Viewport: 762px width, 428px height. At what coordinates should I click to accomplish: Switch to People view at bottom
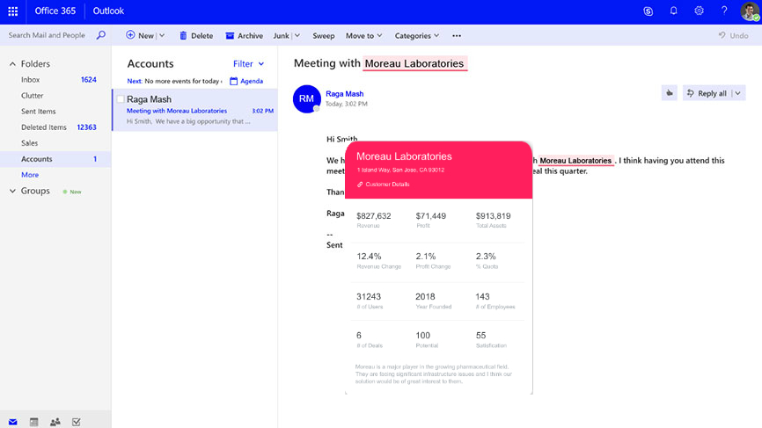55,422
